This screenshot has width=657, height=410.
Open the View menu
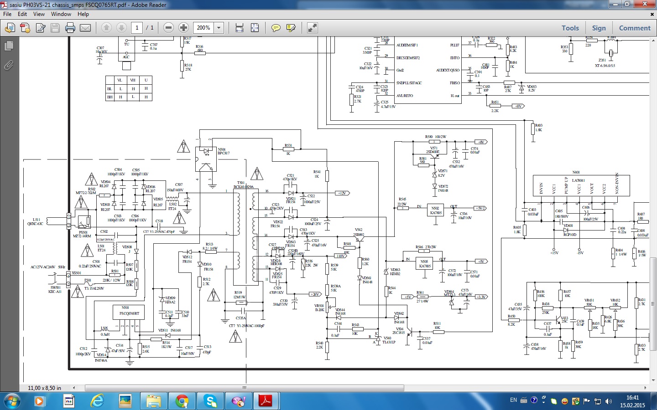[39, 14]
